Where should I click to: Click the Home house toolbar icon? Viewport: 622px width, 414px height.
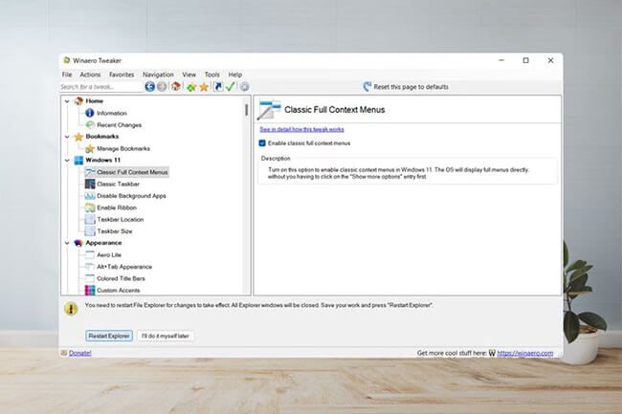tap(176, 86)
